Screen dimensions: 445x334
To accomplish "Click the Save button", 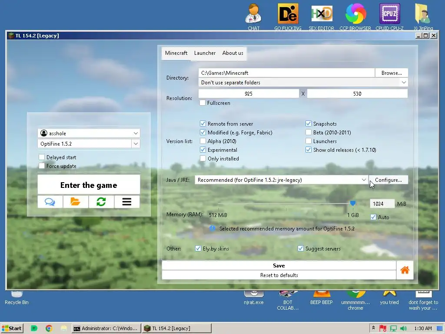I will point(279,266).
